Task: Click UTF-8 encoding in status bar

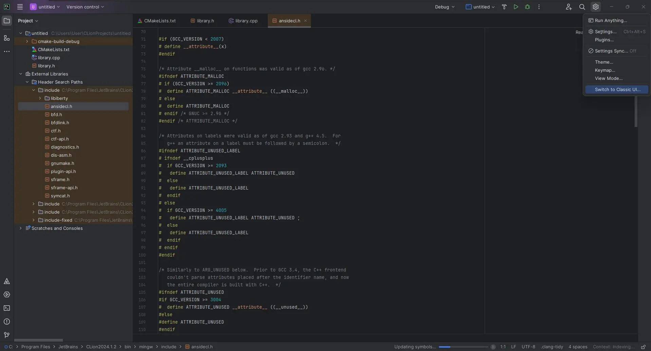Action: (x=528, y=347)
